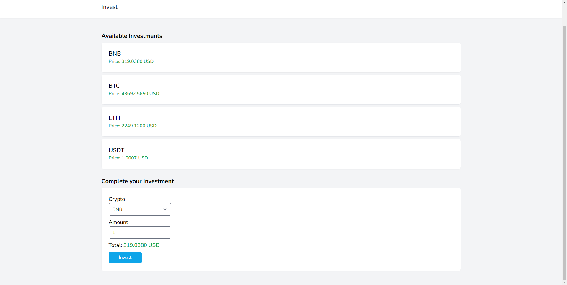Open the Invest navigation link
This screenshot has width=567, height=285.
tap(109, 7)
